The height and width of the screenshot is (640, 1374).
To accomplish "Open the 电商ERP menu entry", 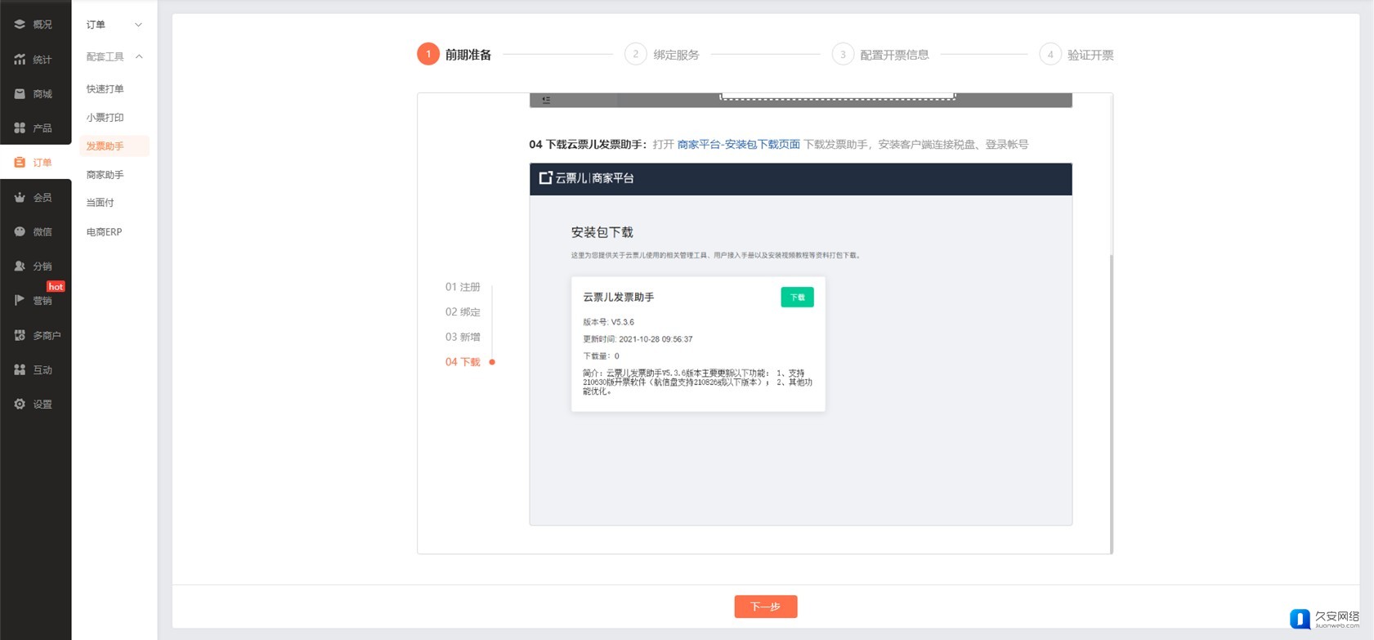I will (x=104, y=232).
